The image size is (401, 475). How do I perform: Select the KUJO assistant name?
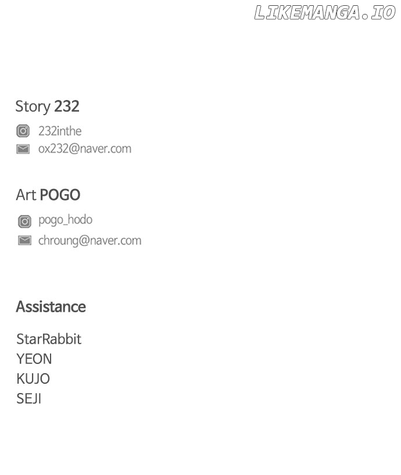[33, 378]
